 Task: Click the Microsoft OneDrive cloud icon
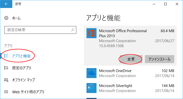[x=92, y=73]
